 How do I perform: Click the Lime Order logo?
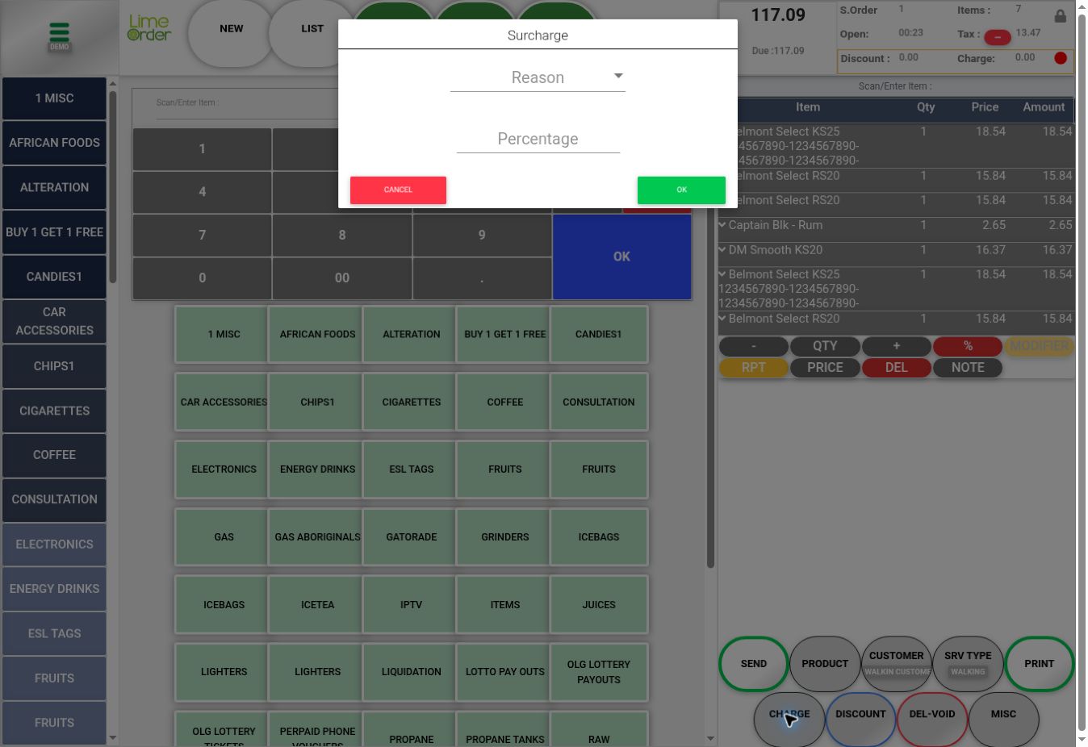149,27
